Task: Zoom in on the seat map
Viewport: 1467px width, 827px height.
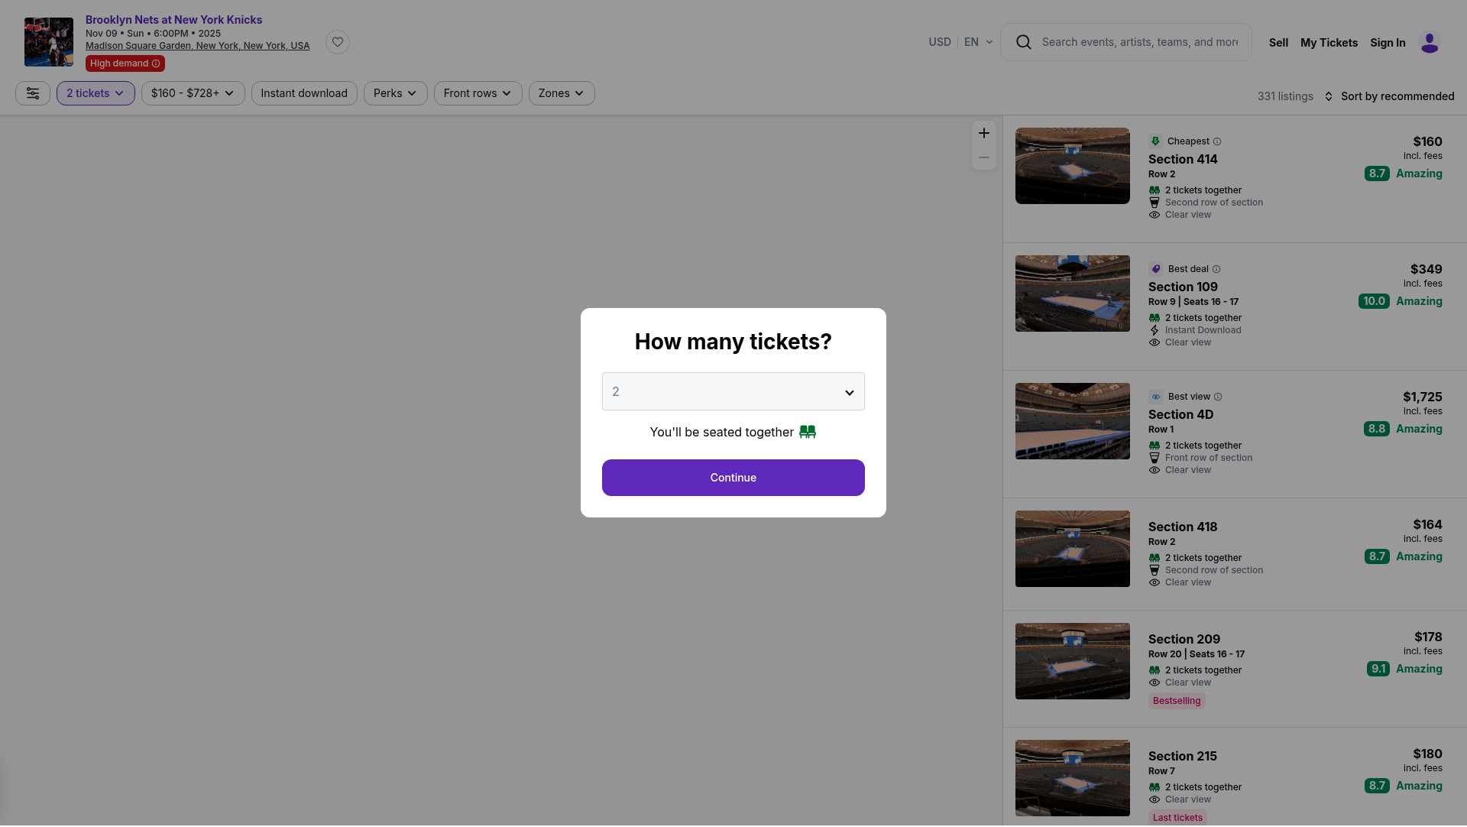Action: pos(984,134)
